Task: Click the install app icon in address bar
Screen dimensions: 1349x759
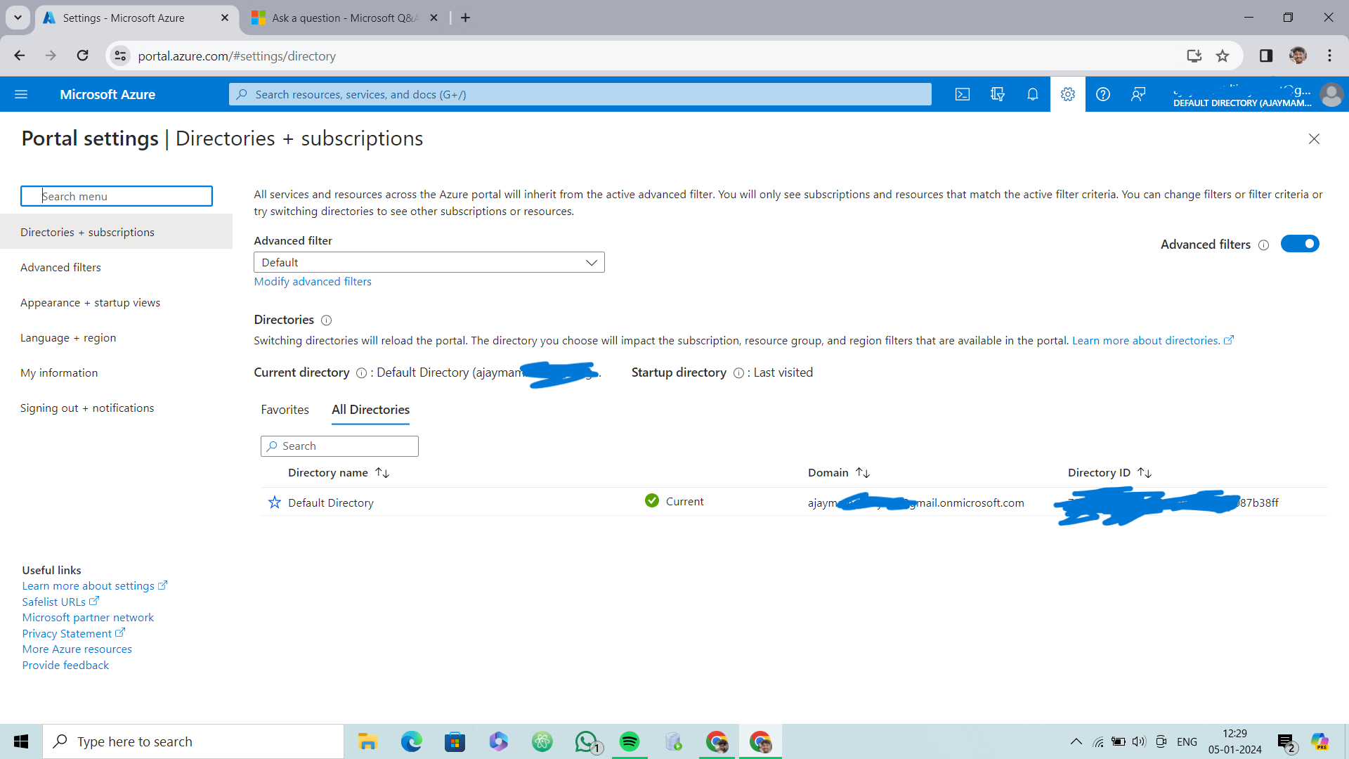Action: 1194,56
